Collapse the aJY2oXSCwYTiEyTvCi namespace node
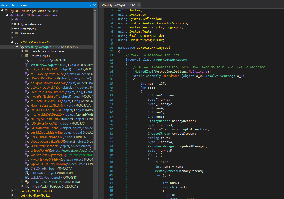Viewport: 284px width, 199px height. point(12,42)
